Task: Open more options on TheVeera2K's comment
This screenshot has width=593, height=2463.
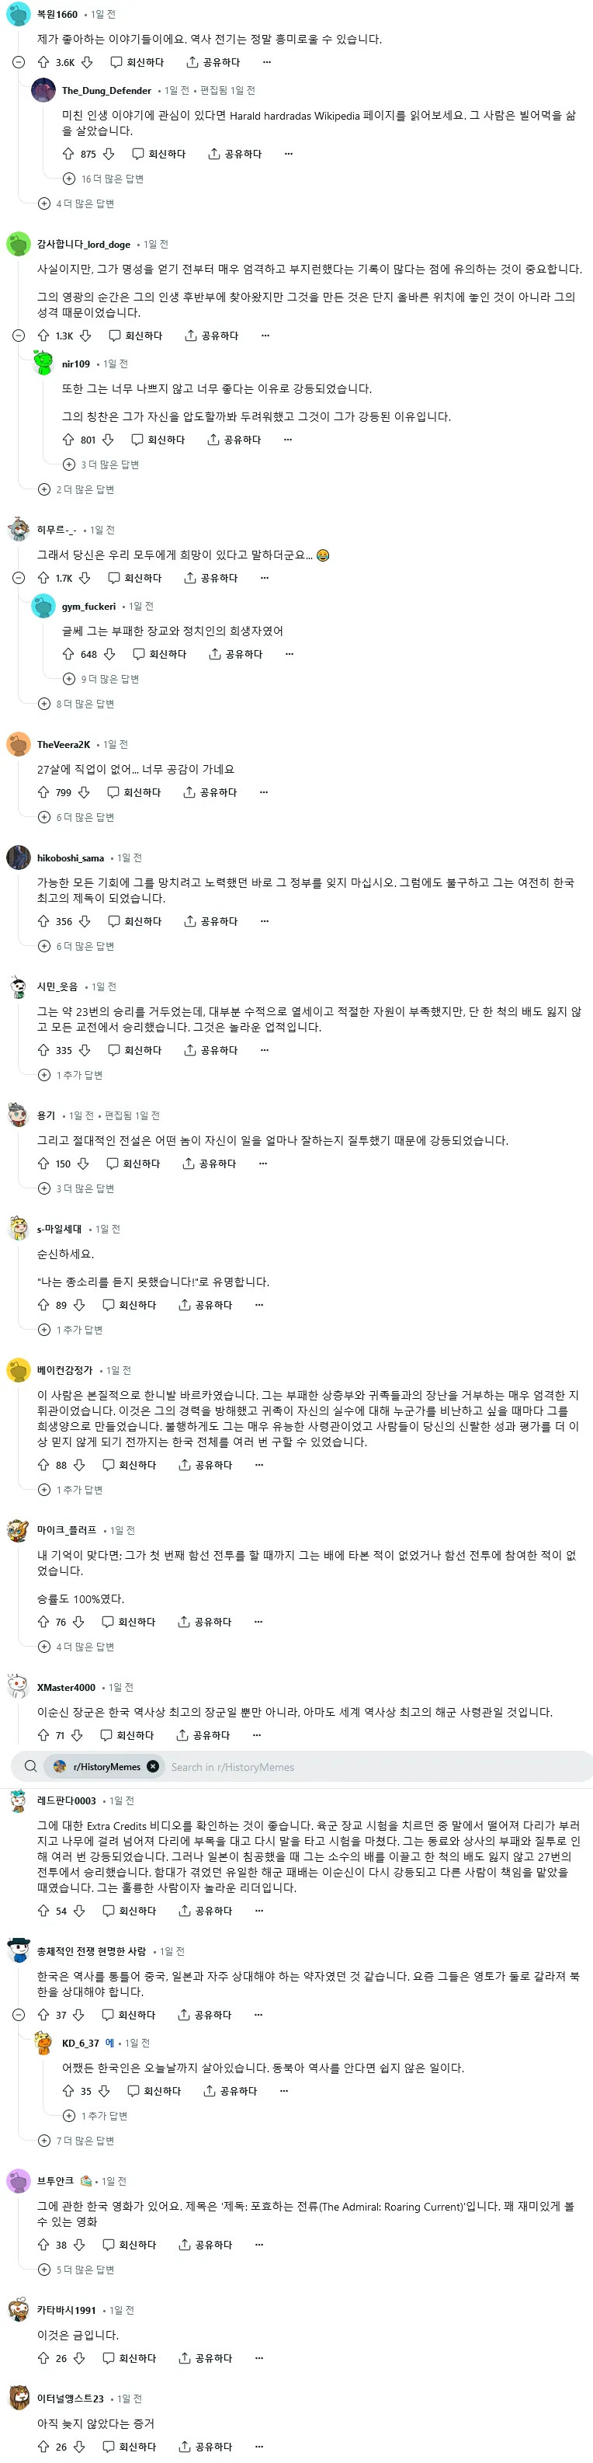Action: tap(264, 792)
